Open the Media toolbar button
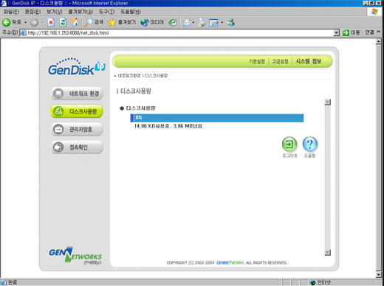Image resolution: width=384 pixels, height=286 pixels. [x=152, y=22]
